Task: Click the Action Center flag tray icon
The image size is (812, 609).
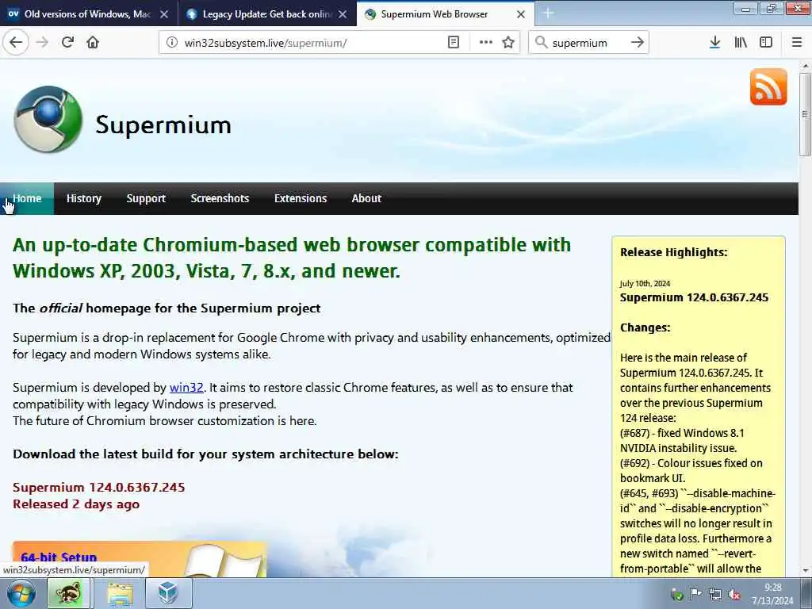Action: pos(695,594)
